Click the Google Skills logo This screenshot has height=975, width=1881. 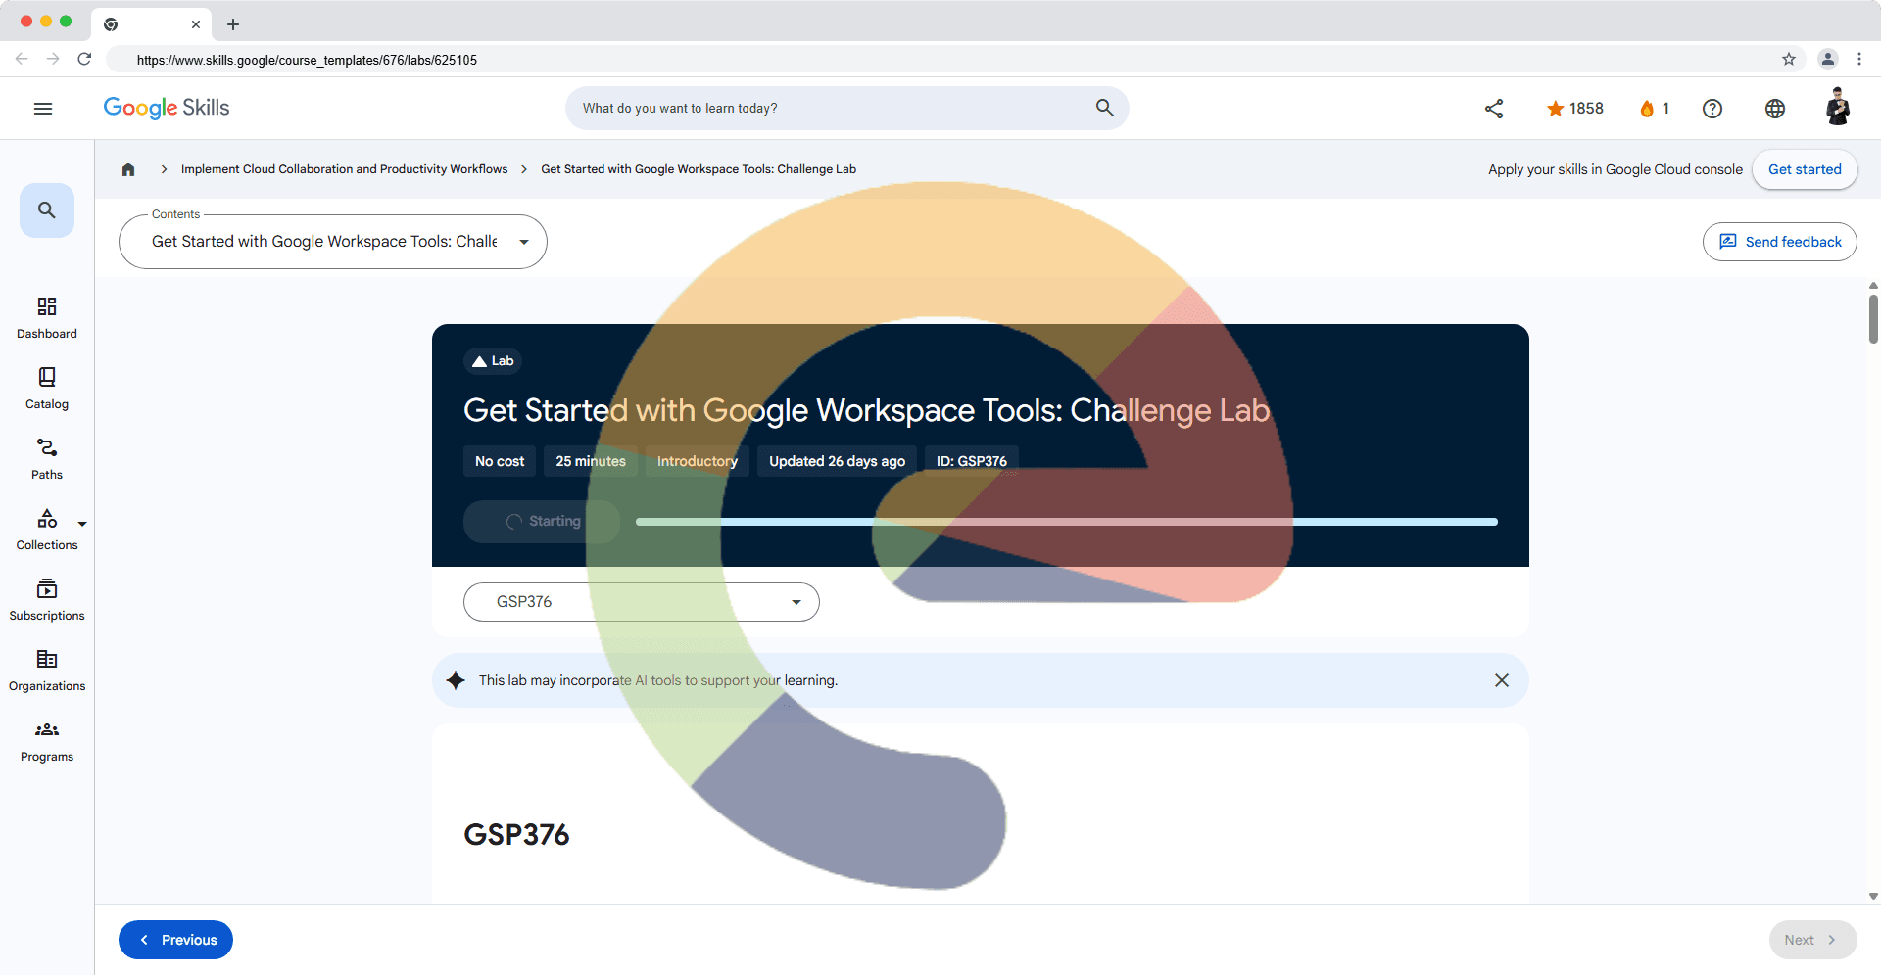coord(167,108)
